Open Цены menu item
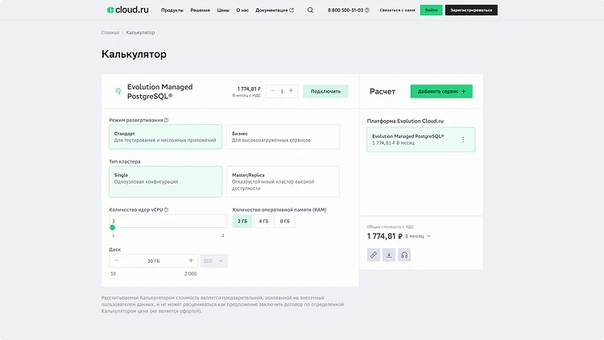Screen dimensions: 604x340 (223, 10)
